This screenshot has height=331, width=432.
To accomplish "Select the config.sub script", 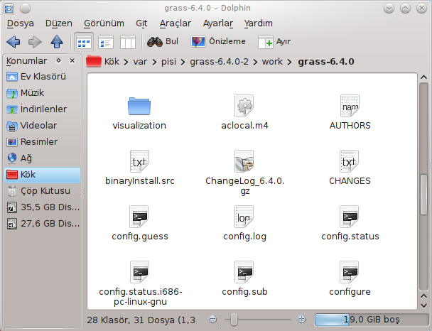I will point(244,278).
